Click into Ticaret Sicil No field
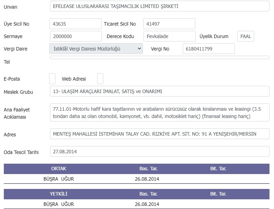Screen dimensions: 274x209 coord(169,24)
